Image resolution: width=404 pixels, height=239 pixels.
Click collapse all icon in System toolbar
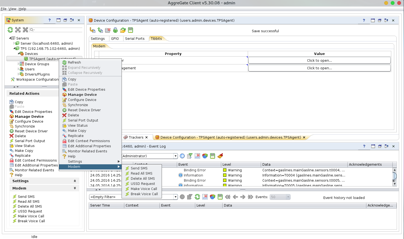[25, 30]
